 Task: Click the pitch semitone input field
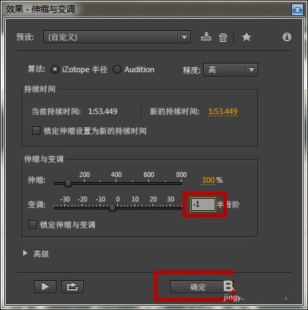(202, 204)
